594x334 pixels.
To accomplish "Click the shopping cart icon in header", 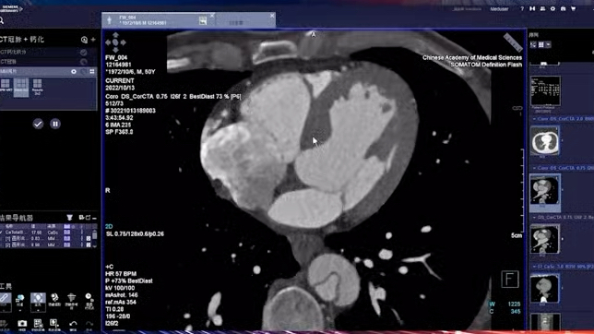I will tap(573, 8).
